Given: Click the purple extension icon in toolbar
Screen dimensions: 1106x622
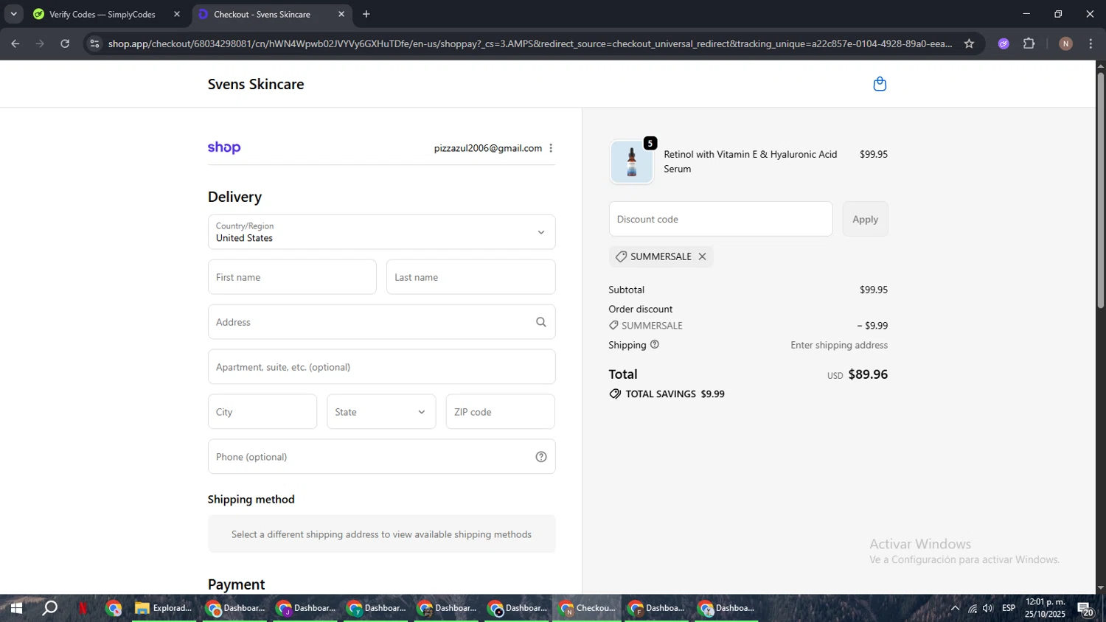Looking at the screenshot, I should (1004, 43).
